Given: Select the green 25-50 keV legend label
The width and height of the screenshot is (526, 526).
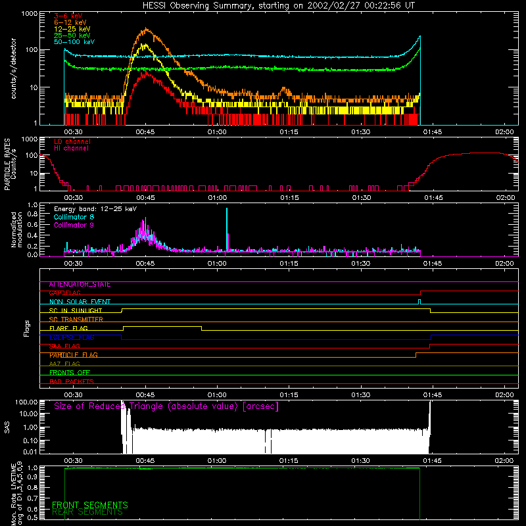Looking at the screenshot, I should [x=72, y=36].
